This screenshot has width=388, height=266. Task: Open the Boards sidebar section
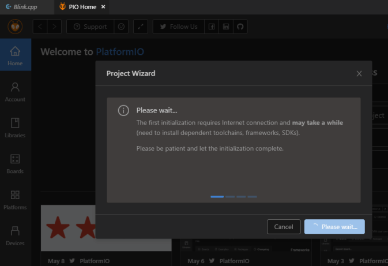click(15, 163)
